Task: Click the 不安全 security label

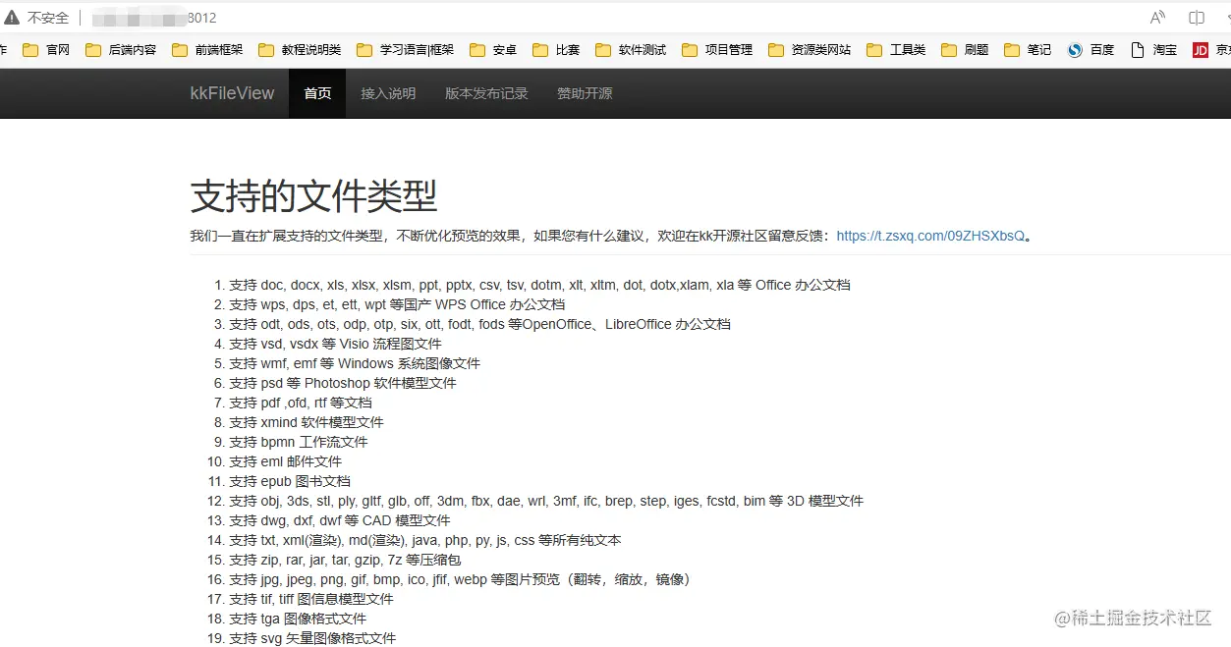Action: click(48, 18)
